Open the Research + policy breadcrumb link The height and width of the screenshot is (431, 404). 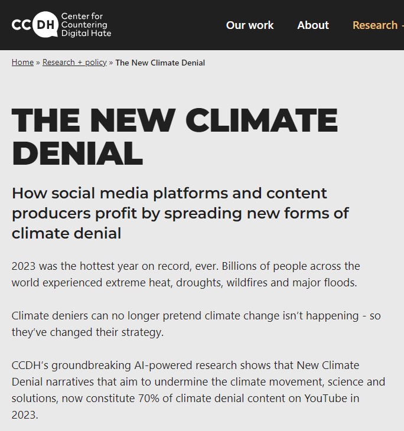pos(74,63)
